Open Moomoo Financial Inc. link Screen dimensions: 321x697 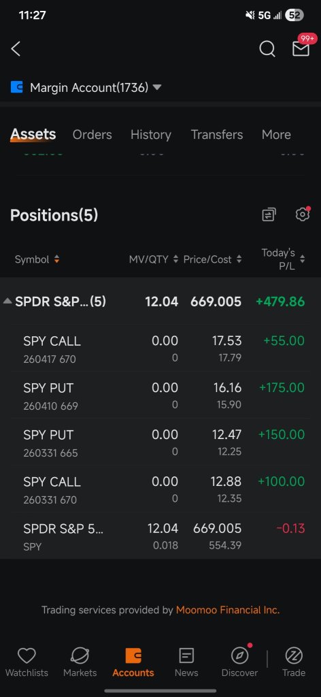coord(228,610)
